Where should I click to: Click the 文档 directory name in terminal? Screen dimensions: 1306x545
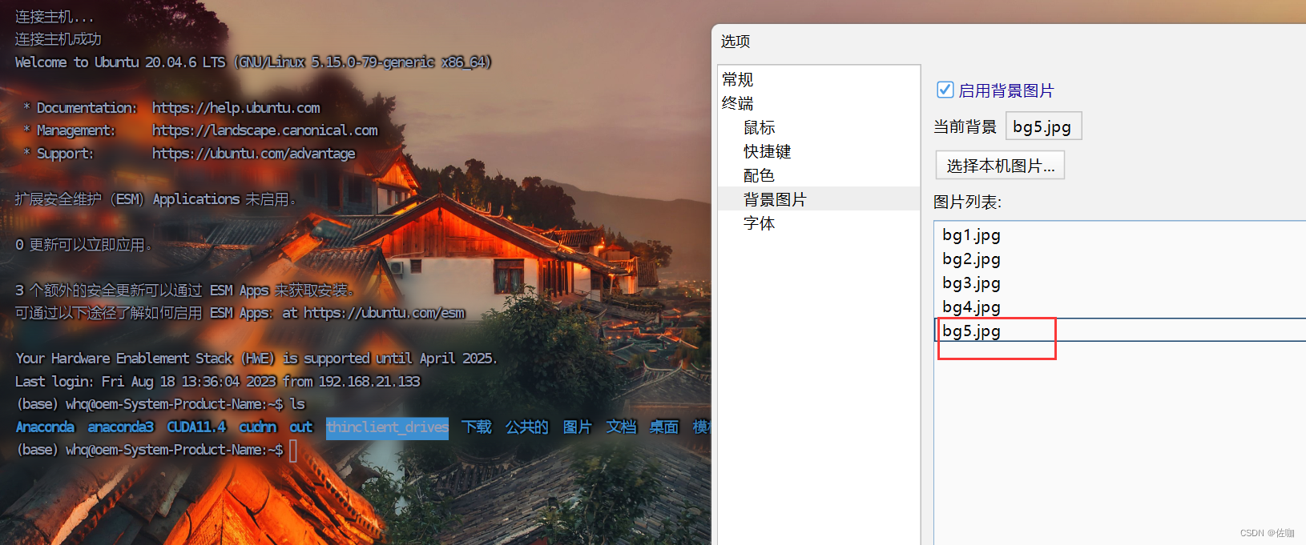click(621, 427)
